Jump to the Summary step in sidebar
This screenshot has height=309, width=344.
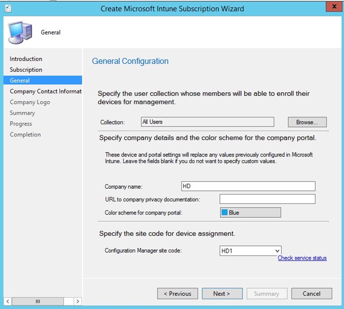tap(22, 113)
